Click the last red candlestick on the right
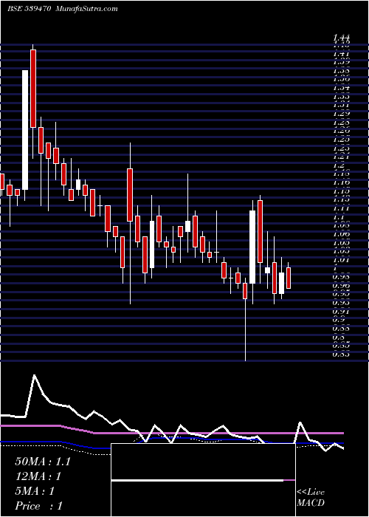369x517 pixels. (289, 278)
